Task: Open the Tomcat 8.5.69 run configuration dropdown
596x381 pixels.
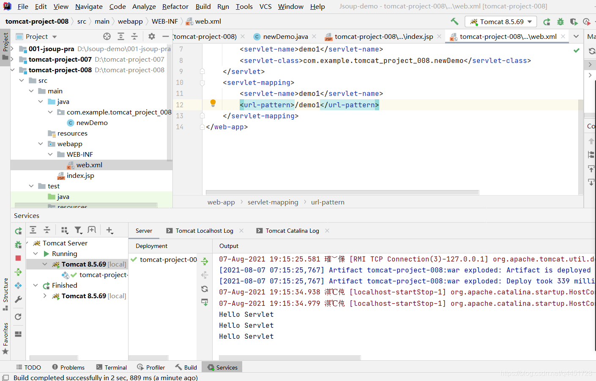Action: (501, 22)
